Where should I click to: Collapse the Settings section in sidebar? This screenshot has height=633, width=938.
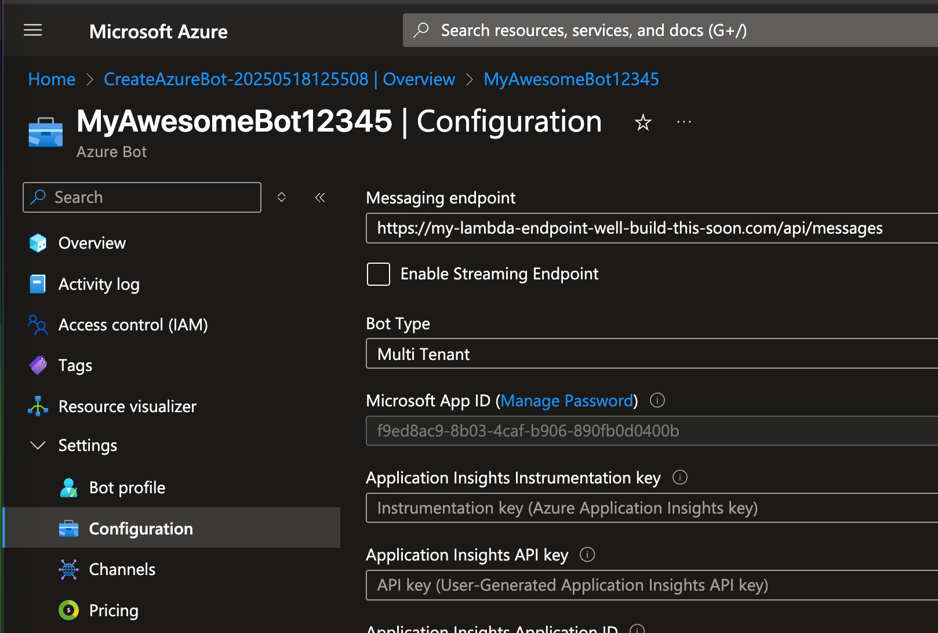click(38, 445)
